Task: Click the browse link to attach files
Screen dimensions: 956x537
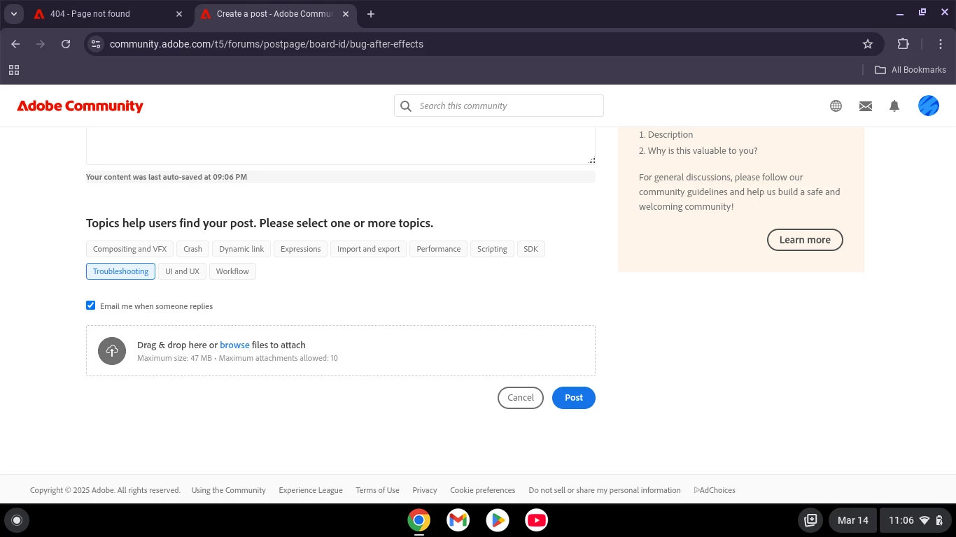Action: click(234, 345)
